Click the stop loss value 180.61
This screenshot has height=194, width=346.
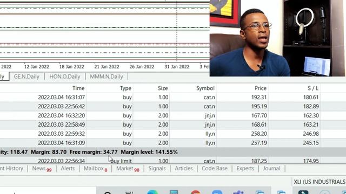(311, 97)
